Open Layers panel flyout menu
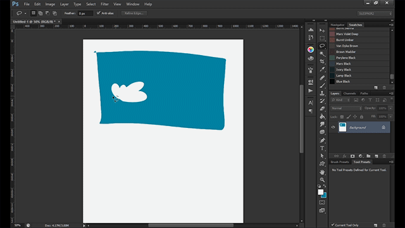This screenshot has width=405, height=228. (x=391, y=93)
